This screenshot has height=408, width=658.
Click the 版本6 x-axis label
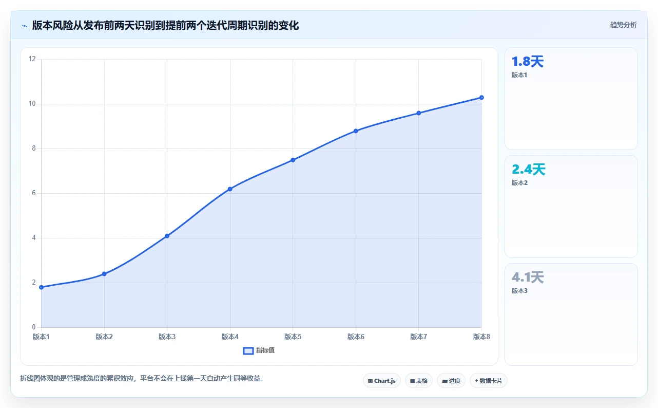[356, 337]
